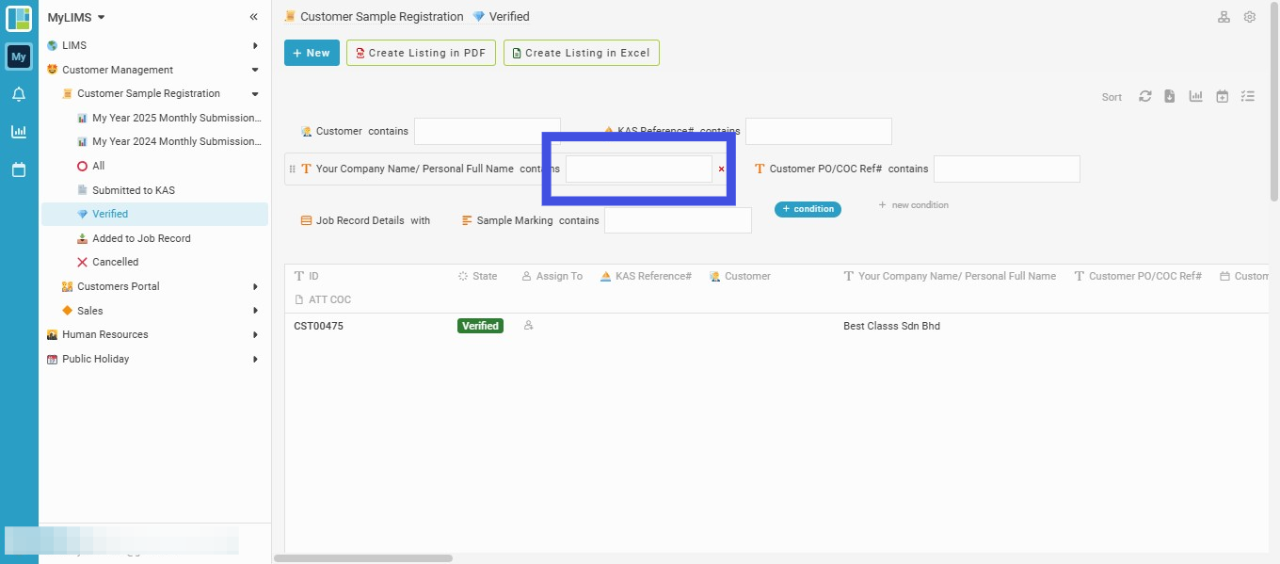Image resolution: width=1280 pixels, height=564 pixels.
Task: Click Customer Sample Registration breadcrumb title
Action: 381,17
